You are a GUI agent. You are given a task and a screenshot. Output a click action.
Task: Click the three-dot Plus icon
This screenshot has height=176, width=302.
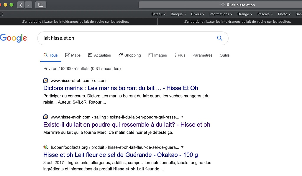point(175,55)
